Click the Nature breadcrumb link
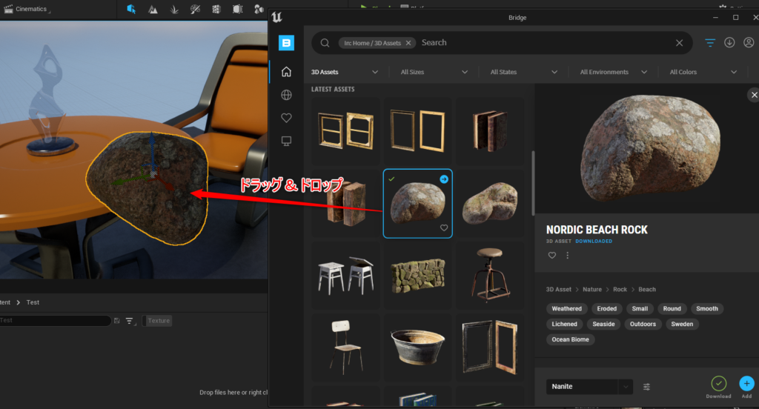759x409 pixels. (592, 290)
